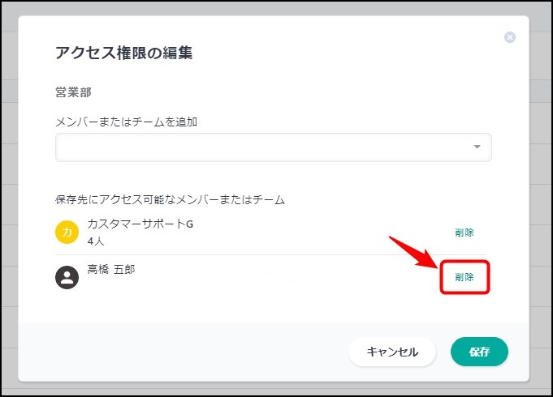Delete 高橋 五郎 from access list
Image resolution: width=553 pixels, height=397 pixels.
(464, 277)
